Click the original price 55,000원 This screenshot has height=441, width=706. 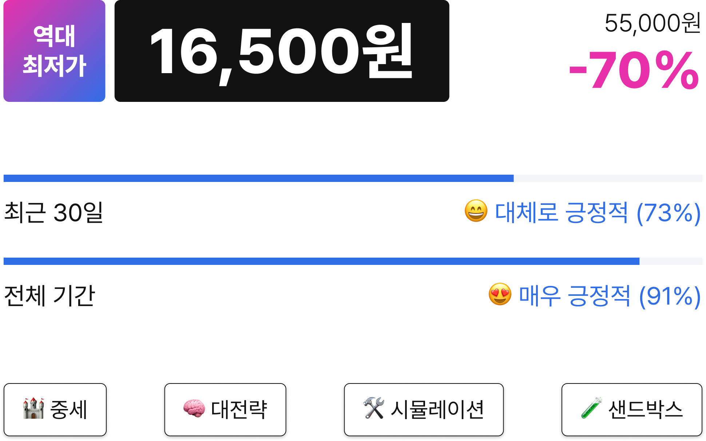(653, 23)
